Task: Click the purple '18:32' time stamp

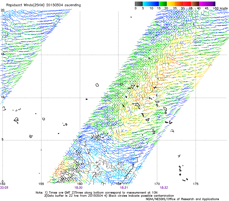Action: click(x=164, y=188)
